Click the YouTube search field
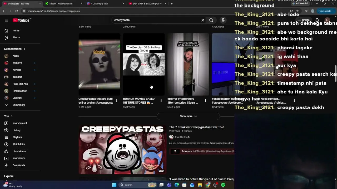Screen dimensions: 337x189 pos(157,20)
